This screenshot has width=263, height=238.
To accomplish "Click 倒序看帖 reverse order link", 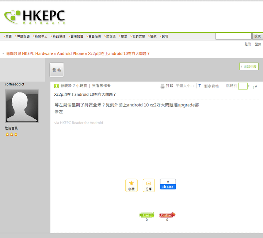I will coord(211,86).
